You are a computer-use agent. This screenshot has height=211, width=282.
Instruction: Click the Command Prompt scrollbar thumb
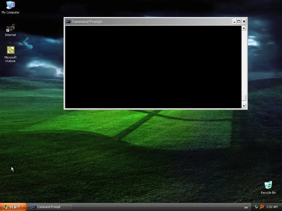[x=244, y=98]
